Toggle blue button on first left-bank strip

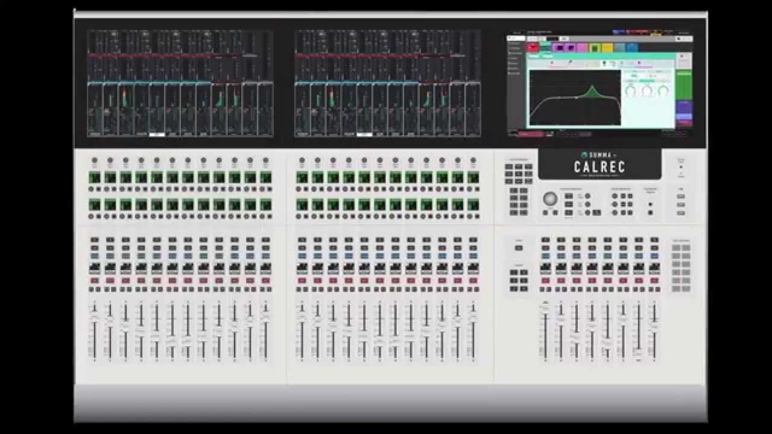pos(95,256)
